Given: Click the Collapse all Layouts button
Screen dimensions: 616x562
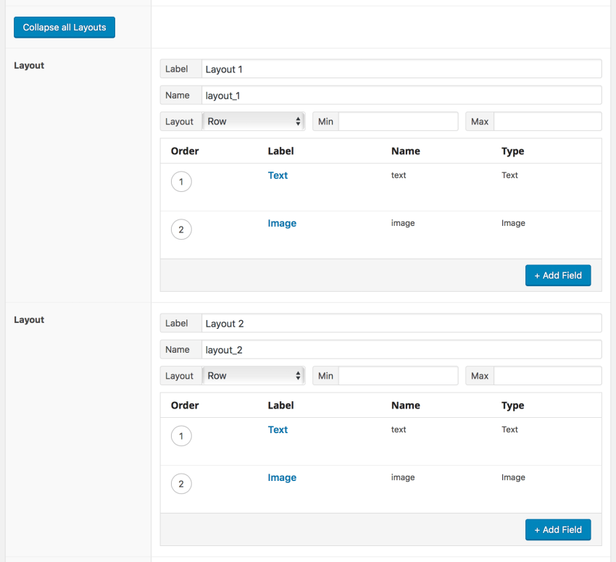Looking at the screenshot, I should click(x=64, y=28).
